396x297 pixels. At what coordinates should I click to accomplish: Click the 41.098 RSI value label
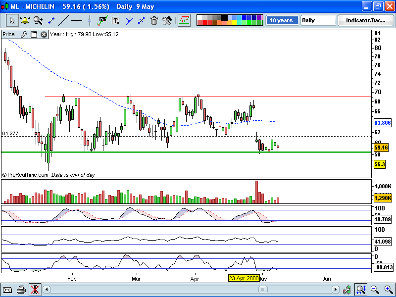click(x=383, y=242)
